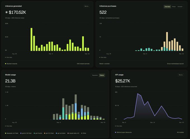The image size is (190, 139).
Task: Click the 30 days · tokens subtitle
Action: (x=10, y=87)
